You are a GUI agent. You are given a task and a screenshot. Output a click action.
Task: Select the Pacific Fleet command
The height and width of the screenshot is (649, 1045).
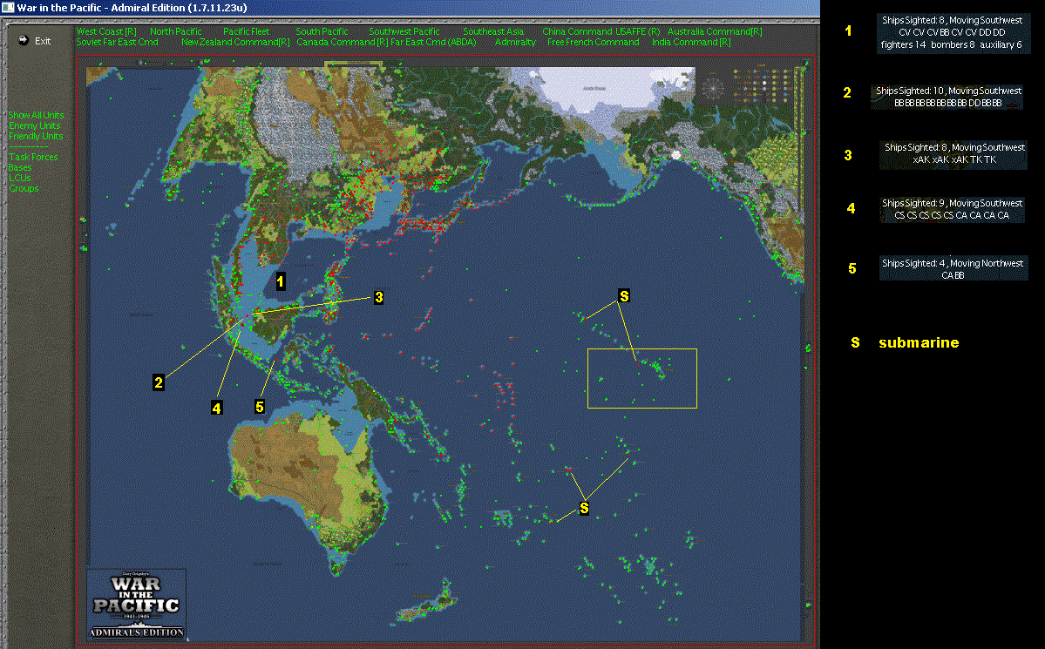pyautogui.click(x=246, y=31)
